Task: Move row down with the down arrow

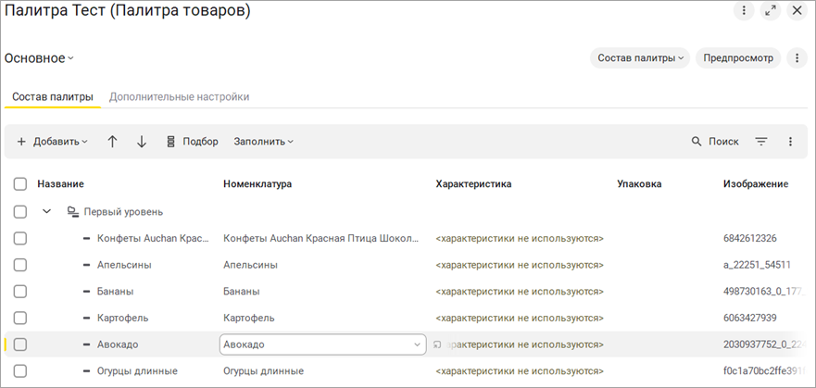Action: coord(142,142)
